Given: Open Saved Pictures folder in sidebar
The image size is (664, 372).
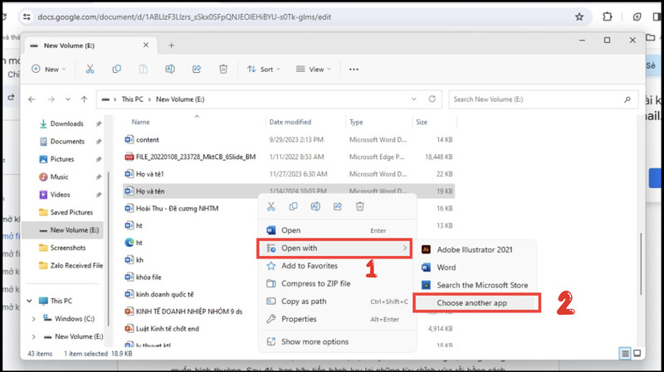Looking at the screenshot, I should [x=66, y=213].
